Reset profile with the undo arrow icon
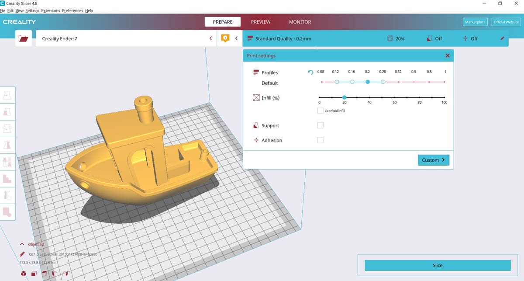The width and height of the screenshot is (524, 281). click(310, 73)
